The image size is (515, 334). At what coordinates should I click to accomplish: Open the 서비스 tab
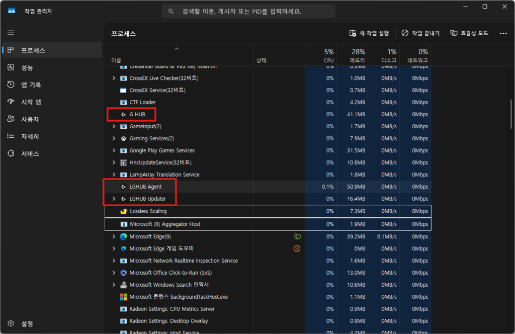[52, 154]
